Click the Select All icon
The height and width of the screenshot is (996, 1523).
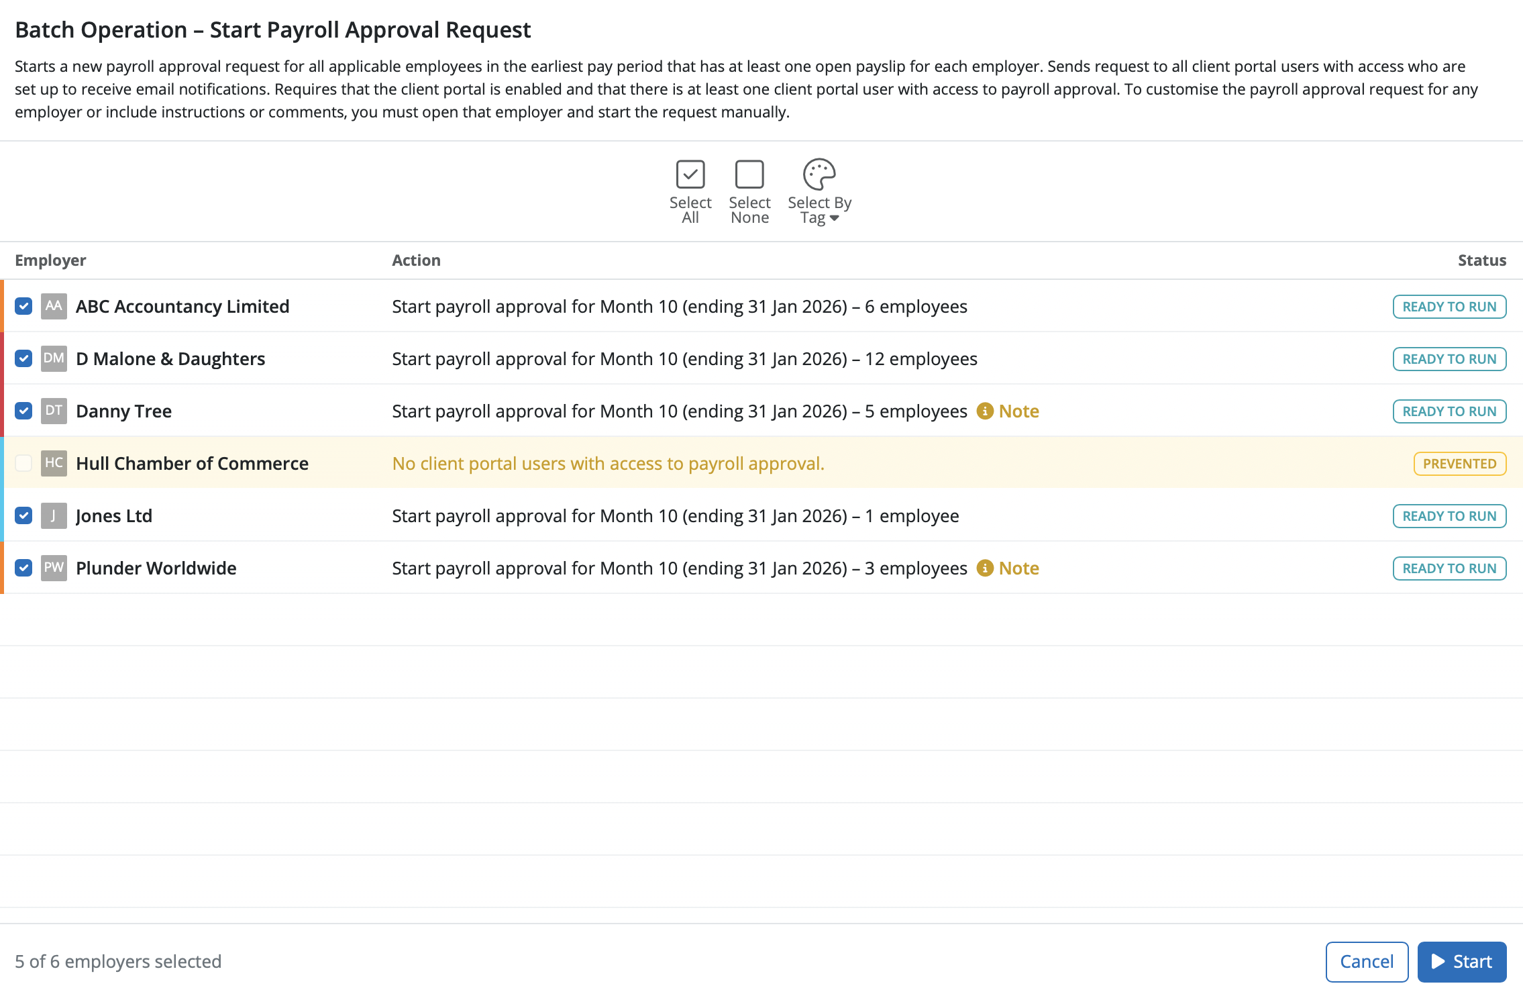click(690, 175)
